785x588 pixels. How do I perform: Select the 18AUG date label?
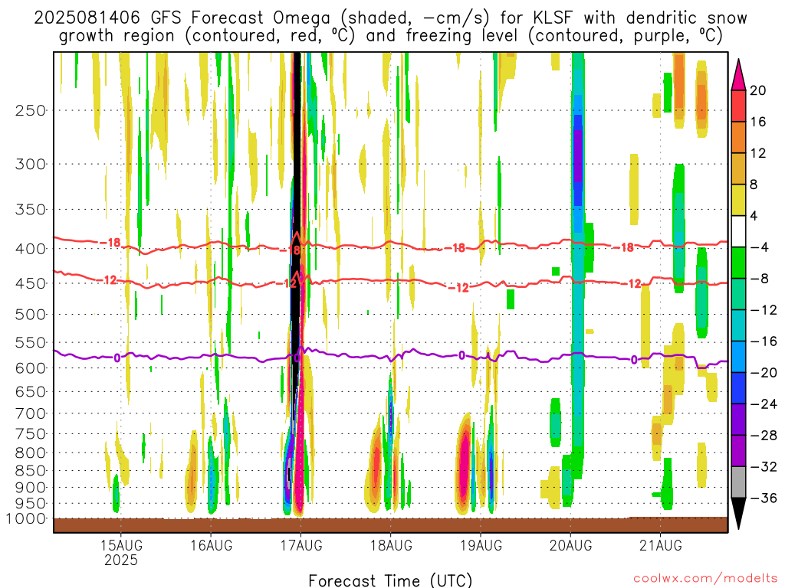(x=391, y=545)
